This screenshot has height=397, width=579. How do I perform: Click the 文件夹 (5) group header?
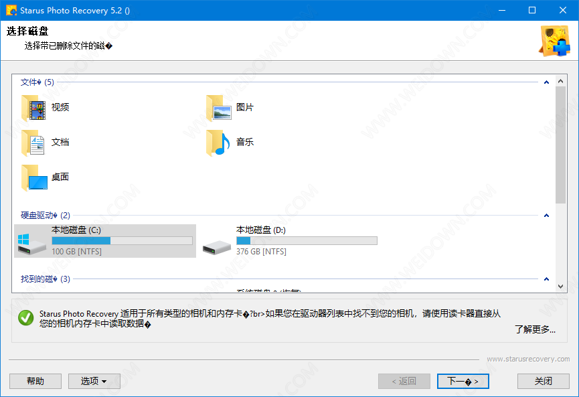[37, 82]
